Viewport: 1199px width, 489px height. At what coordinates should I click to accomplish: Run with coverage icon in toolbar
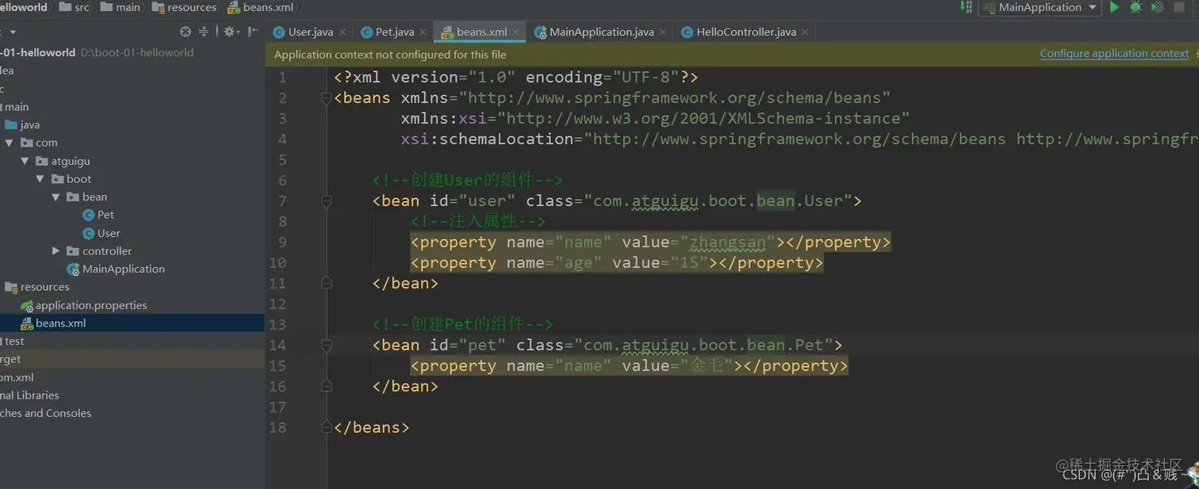(x=1157, y=7)
